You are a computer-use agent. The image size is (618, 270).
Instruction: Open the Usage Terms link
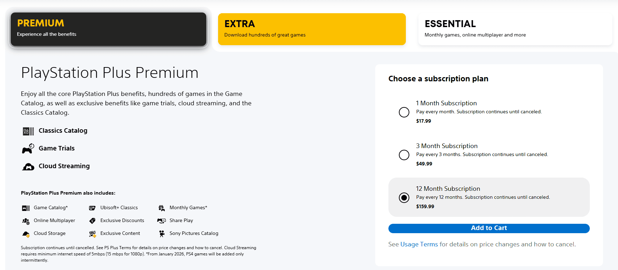tap(419, 244)
